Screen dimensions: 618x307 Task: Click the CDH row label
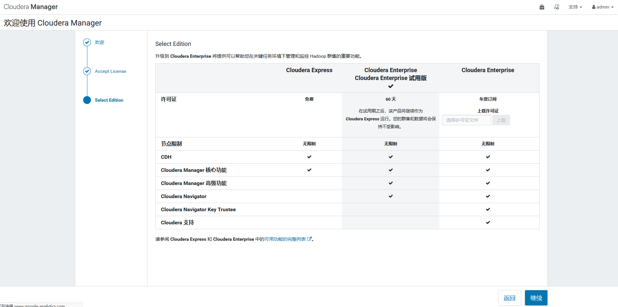[166, 157]
